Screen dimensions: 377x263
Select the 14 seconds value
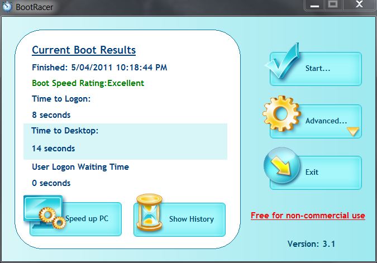click(x=54, y=149)
